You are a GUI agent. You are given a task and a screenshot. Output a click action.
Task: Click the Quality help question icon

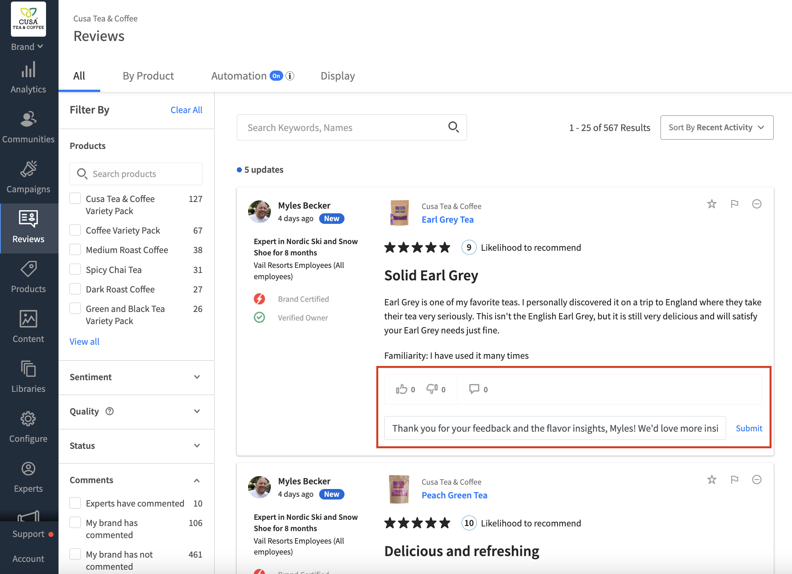click(110, 411)
